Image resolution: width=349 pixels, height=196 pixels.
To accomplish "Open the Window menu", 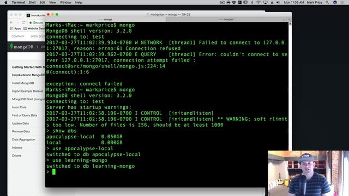I will pyautogui.click(x=65, y=2).
